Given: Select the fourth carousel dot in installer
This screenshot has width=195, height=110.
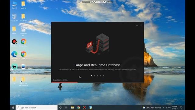Looking at the screenshot, I should tap(101, 76).
